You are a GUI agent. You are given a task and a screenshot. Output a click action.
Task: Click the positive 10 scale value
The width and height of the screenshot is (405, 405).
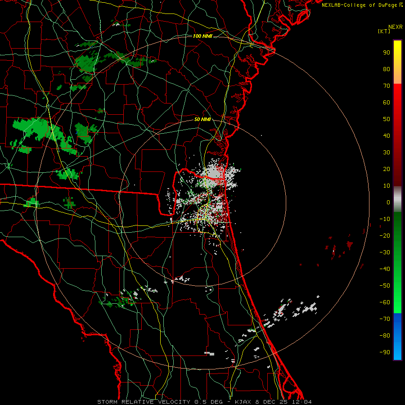387,186
